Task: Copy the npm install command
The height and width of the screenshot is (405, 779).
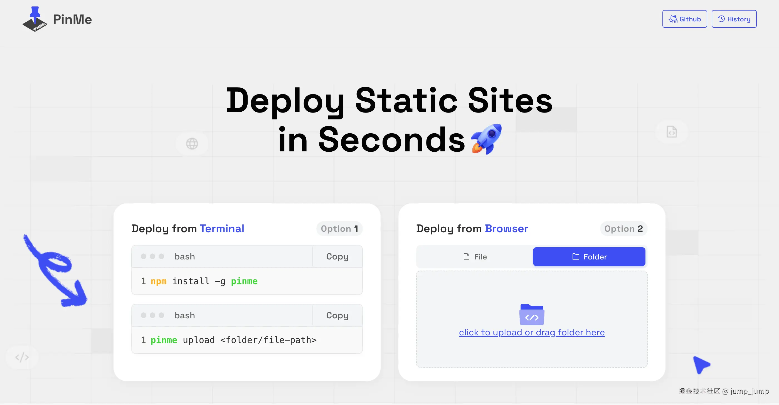Action: point(337,256)
